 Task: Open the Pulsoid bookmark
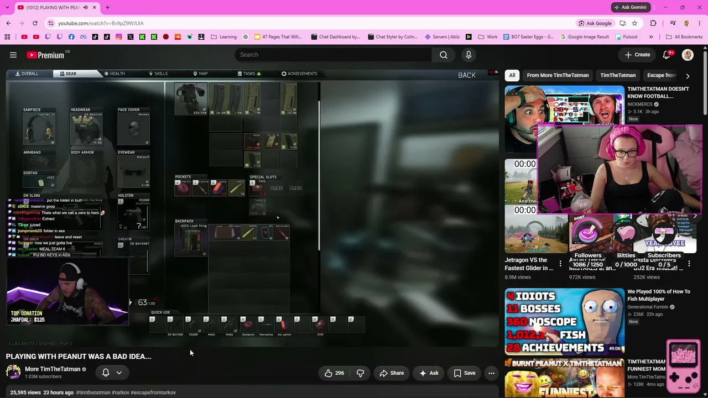pos(626,37)
